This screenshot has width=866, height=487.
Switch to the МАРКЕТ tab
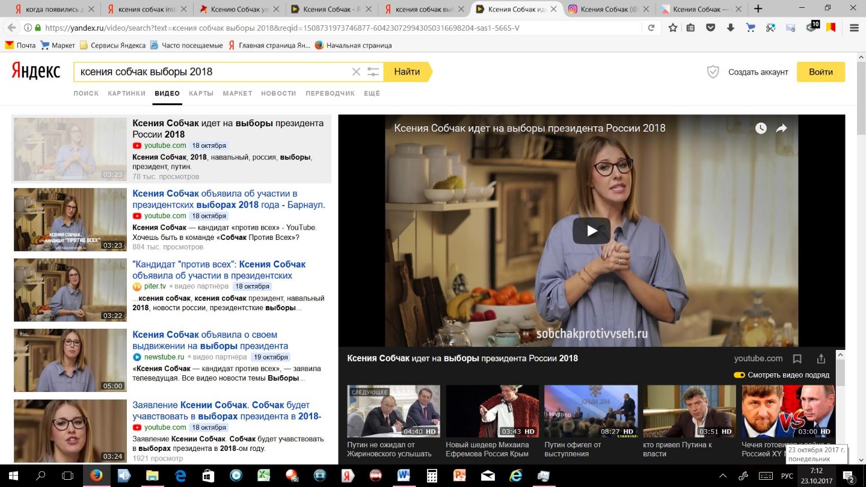pos(238,93)
